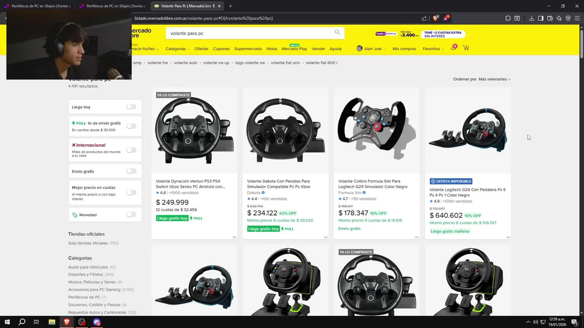Open the Windows Start menu

[7, 322]
